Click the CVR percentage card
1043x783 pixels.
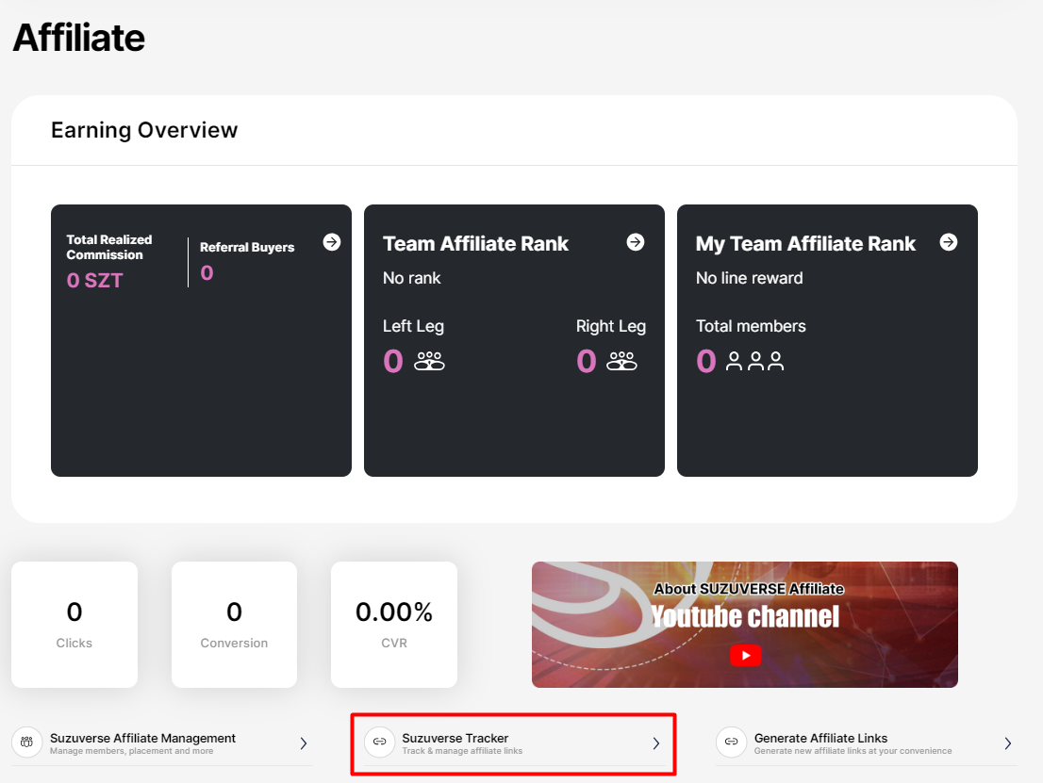click(394, 624)
